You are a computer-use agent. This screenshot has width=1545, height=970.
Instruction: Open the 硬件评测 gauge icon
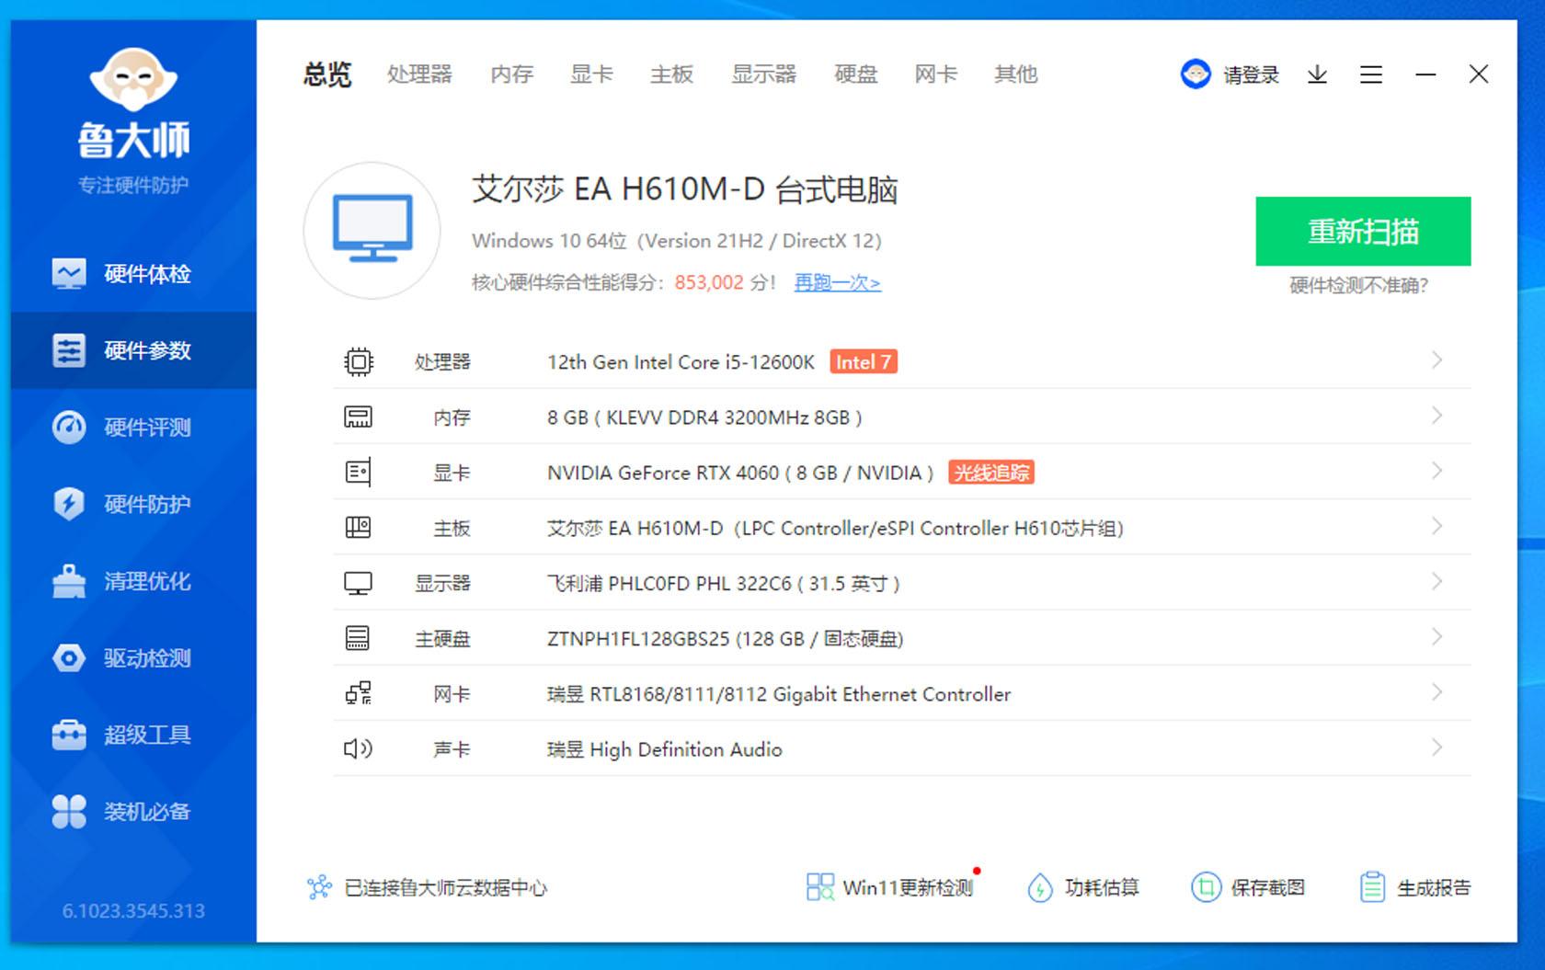pos(69,428)
